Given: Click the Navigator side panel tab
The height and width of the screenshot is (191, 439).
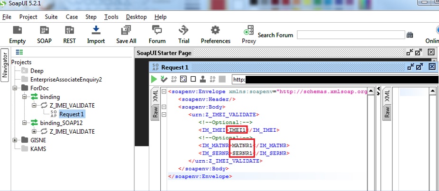Looking at the screenshot, I should coord(5,65).
